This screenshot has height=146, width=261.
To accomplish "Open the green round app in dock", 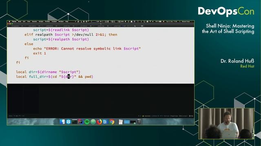I will pos(93,122).
